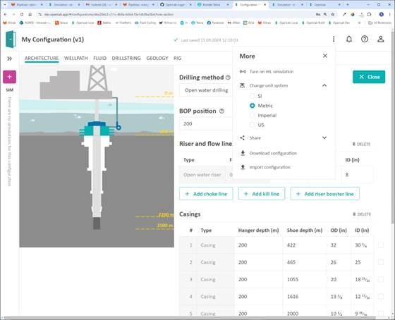Image resolution: width=395 pixels, height=320 pixels.
Task: Switch to the ARCHITECTURE tab
Action: coord(42,59)
